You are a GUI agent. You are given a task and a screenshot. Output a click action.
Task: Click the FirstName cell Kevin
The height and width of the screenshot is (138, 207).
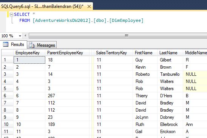point(145,67)
